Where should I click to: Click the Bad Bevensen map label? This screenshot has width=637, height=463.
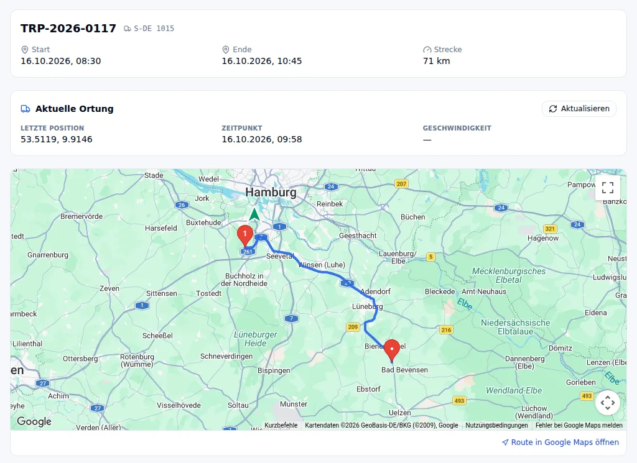(404, 370)
